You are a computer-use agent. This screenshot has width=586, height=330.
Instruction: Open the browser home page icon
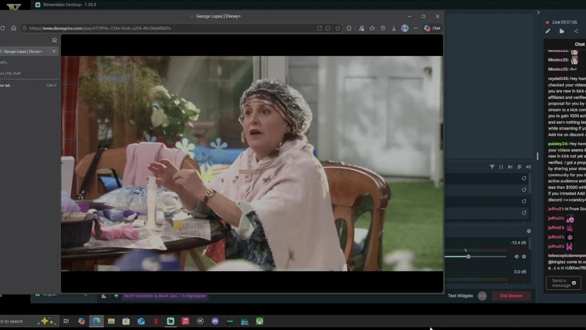13,28
